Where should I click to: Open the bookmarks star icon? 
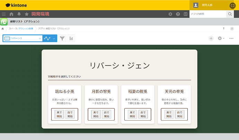(27, 14)
